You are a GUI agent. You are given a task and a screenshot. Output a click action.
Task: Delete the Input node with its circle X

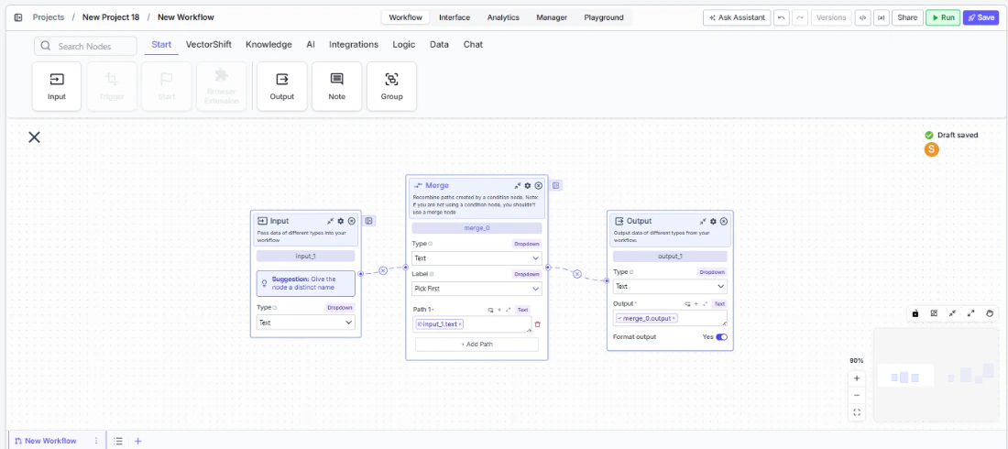(352, 221)
